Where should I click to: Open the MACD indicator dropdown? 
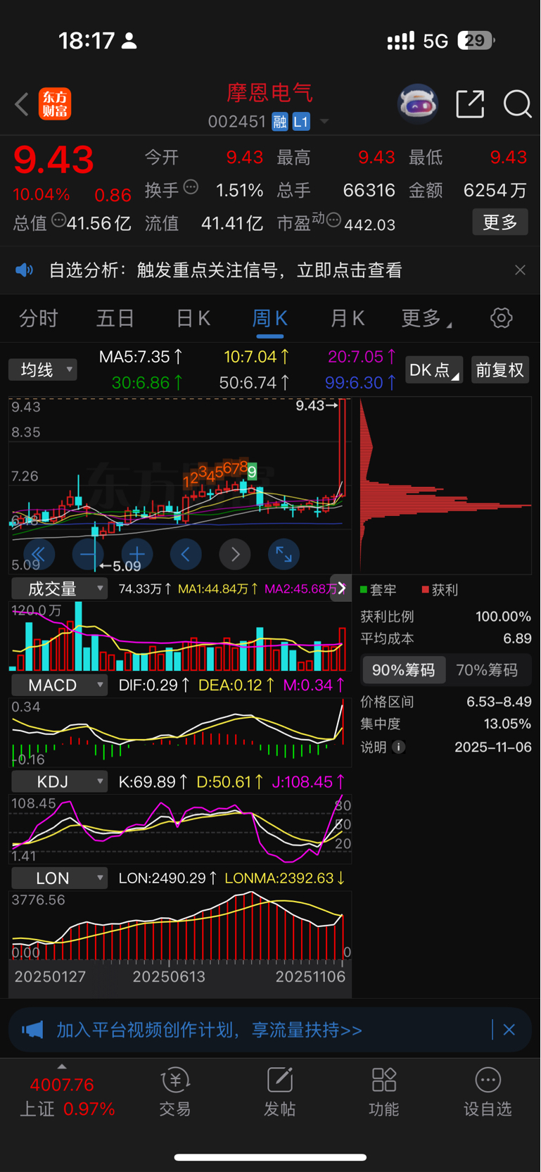pyautogui.click(x=60, y=685)
